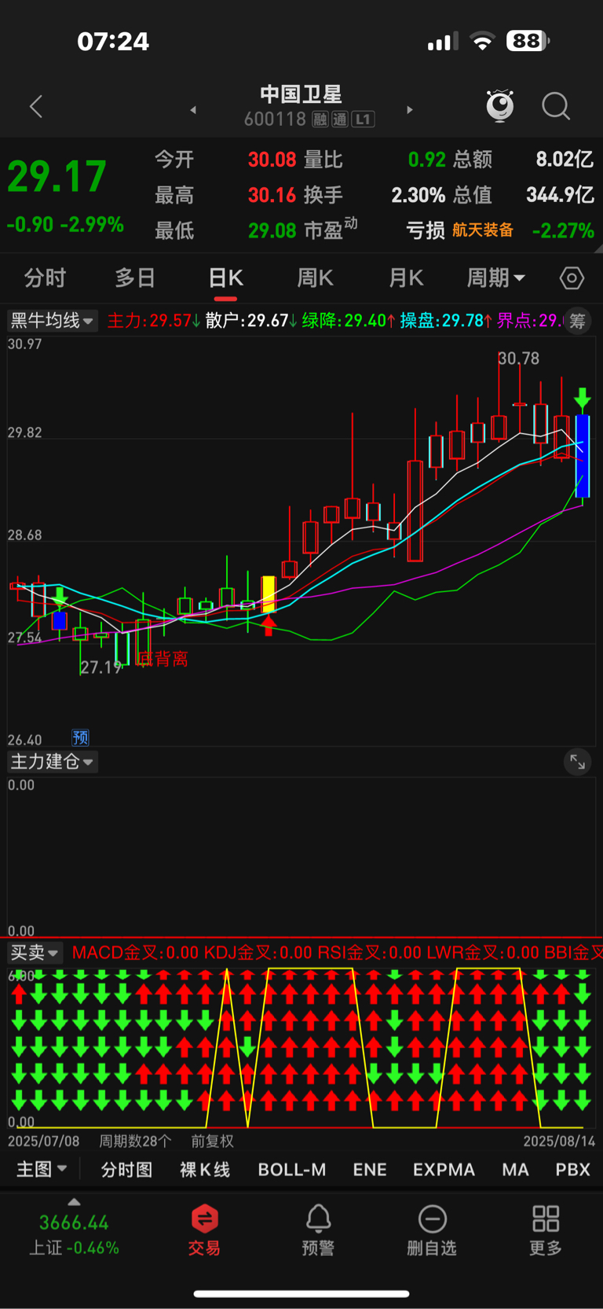Open chart settings hexagon icon
Image resolution: width=603 pixels, height=1309 pixels.
point(572,278)
